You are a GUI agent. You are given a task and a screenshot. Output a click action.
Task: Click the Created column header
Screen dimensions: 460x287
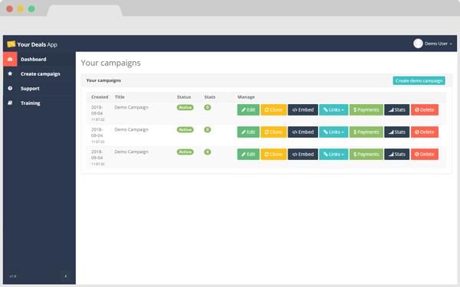click(x=100, y=97)
